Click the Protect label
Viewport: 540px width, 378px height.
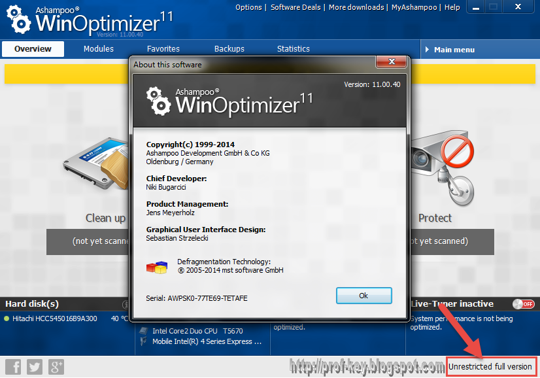pyautogui.click(x=435, y=218)
